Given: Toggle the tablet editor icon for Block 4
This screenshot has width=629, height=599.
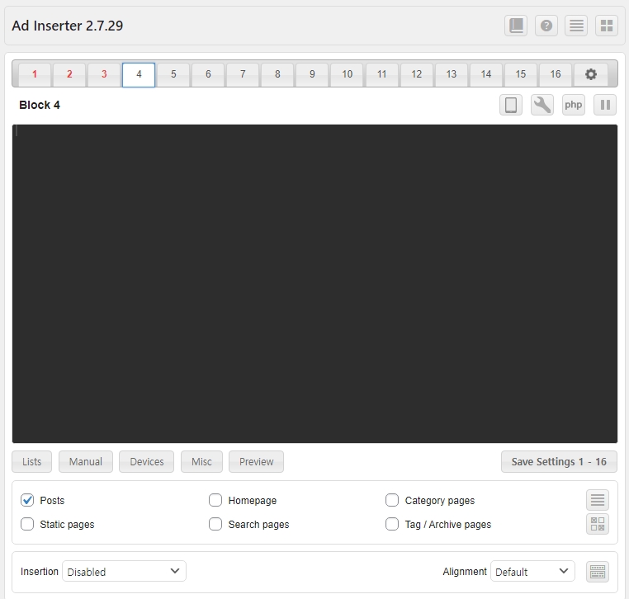Looking at the screenshot, I should 511,105.
